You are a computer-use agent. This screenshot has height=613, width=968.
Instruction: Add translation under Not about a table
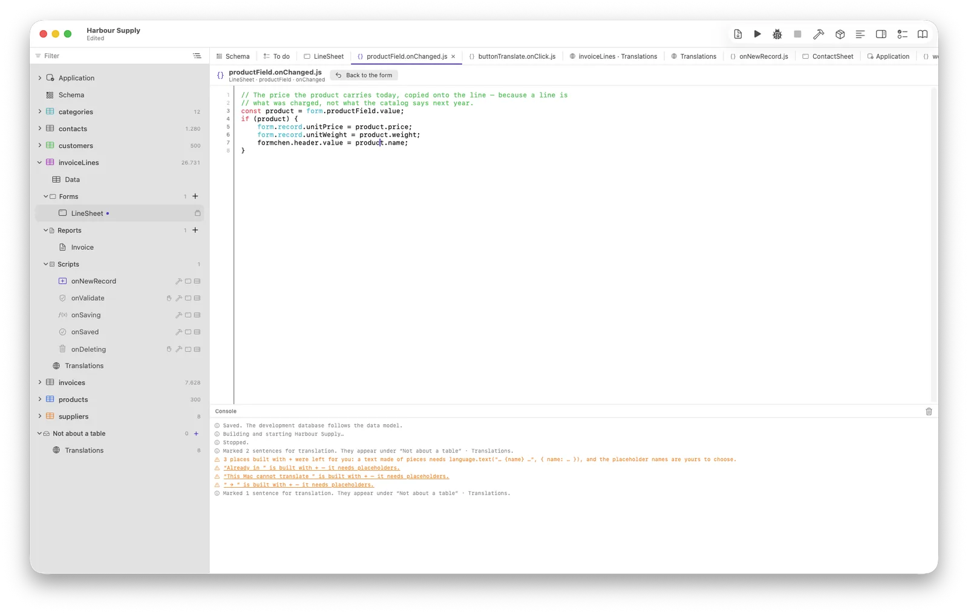[x=196, y=433]
